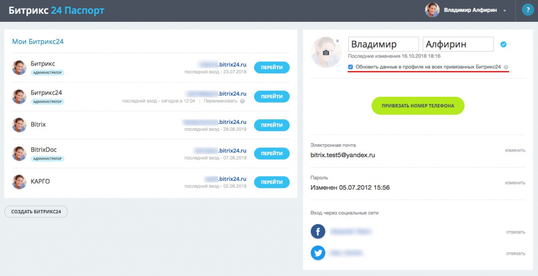Click Привязать номер телефона button
Viewport: 538px width, 276px height.
click(418, 106)
